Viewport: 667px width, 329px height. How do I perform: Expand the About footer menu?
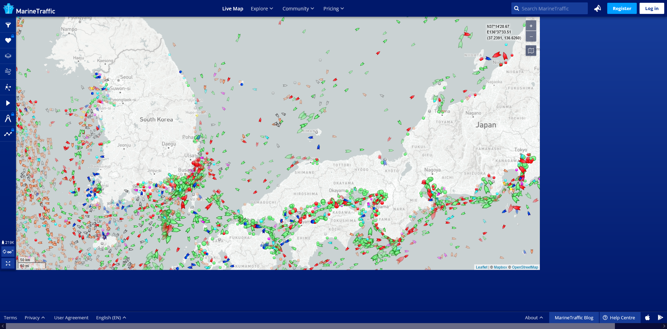(534, 318)
